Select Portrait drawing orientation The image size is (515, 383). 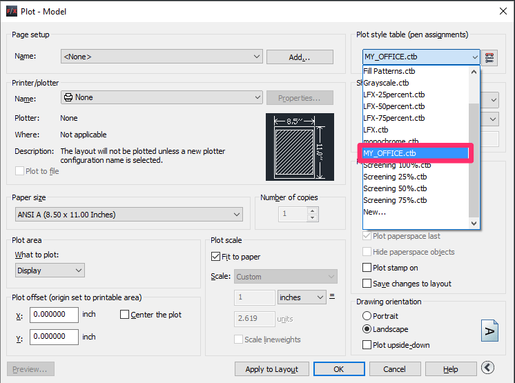point(367,316)
